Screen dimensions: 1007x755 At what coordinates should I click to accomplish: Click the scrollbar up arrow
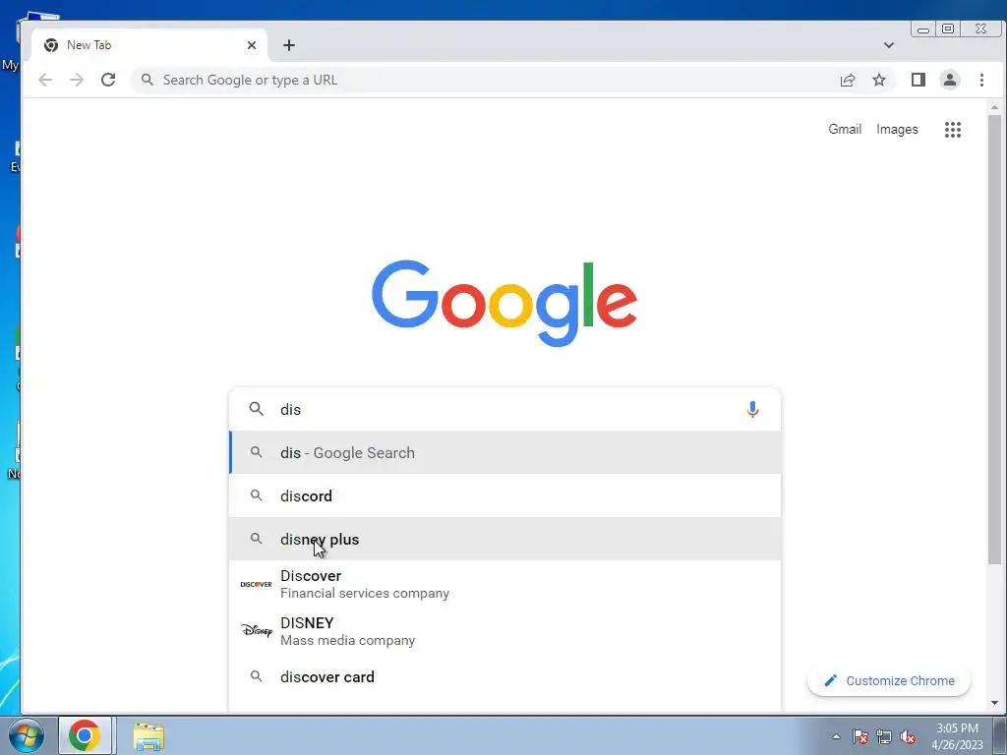(x=994, y=107)
